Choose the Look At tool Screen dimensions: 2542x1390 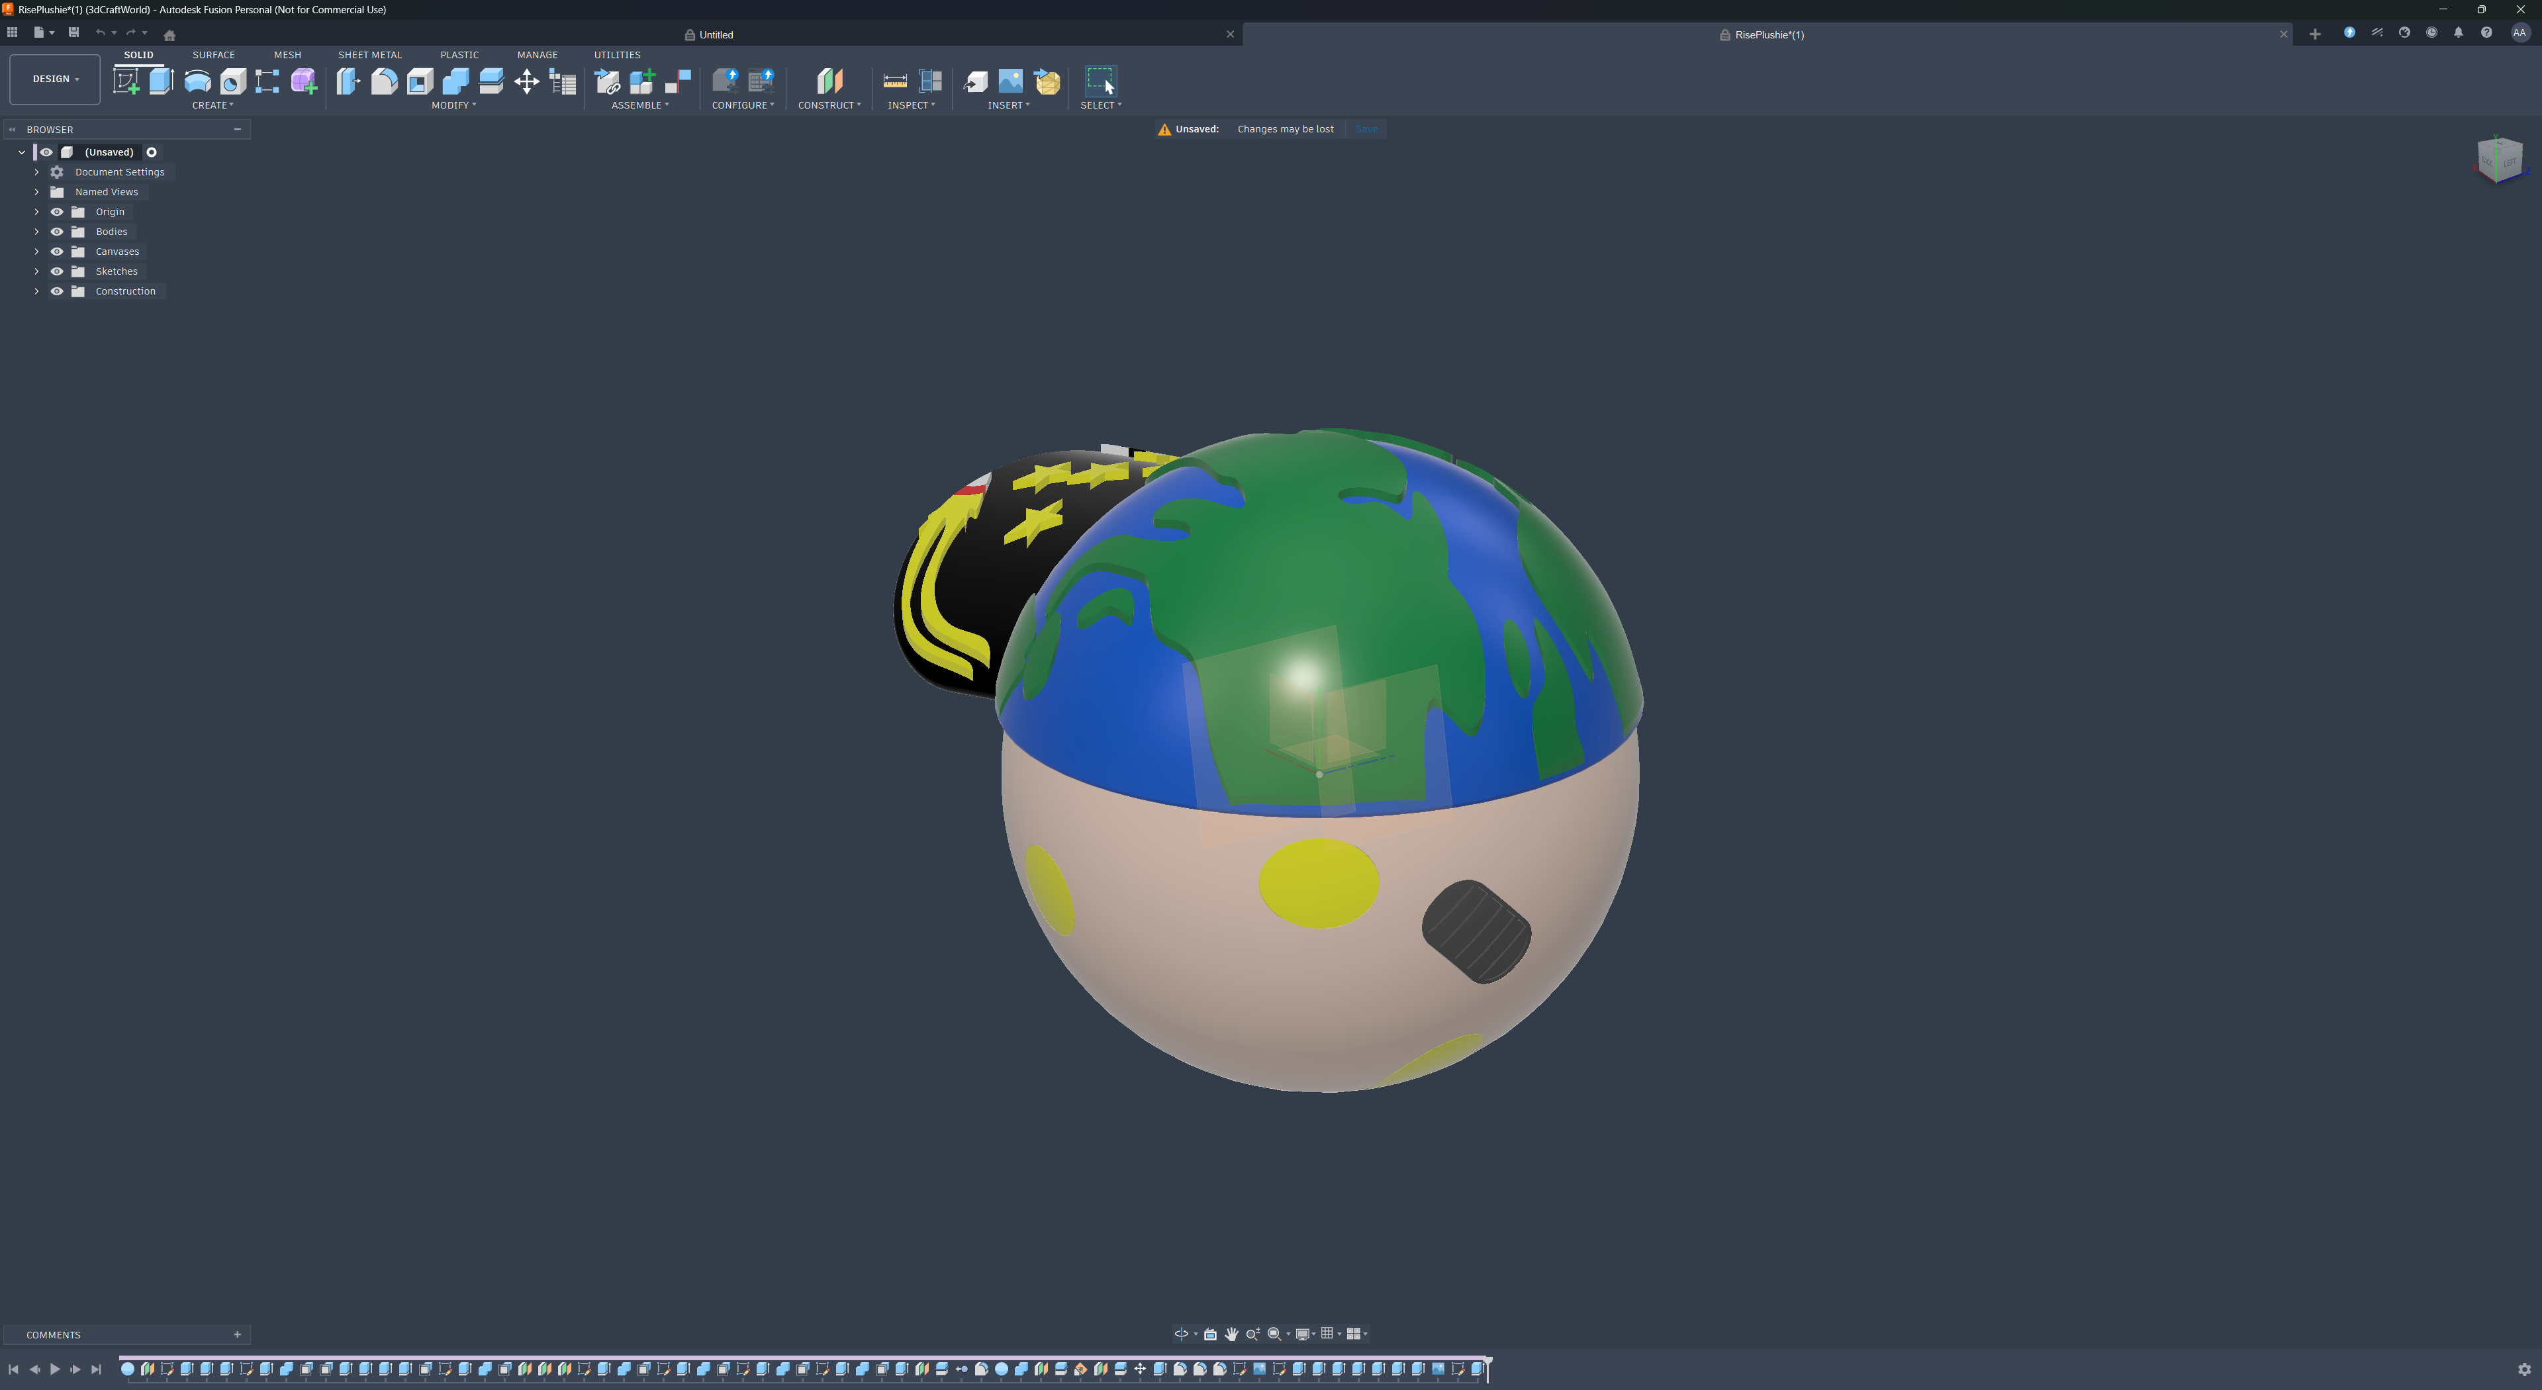tap(1210, 1334)
